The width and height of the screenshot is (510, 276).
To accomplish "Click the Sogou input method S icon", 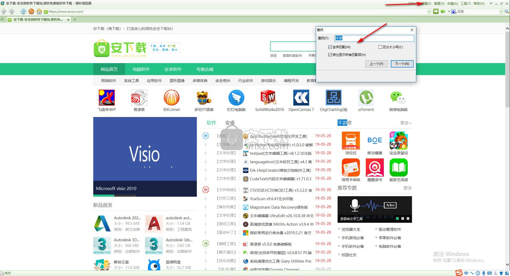I will [x=459, y=273].
